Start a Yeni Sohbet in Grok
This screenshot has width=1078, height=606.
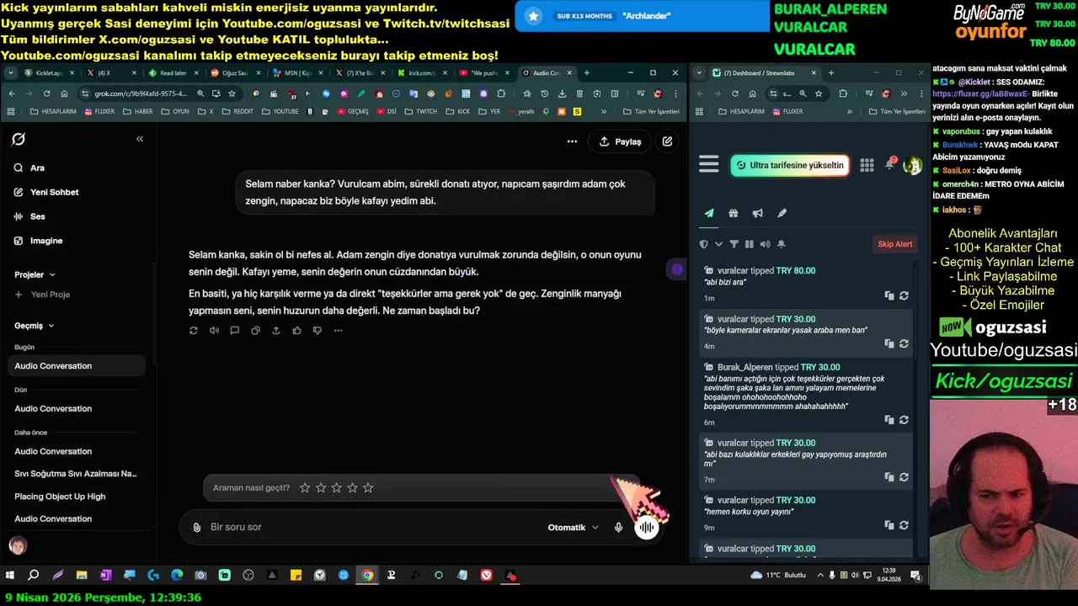[x=46, y=192]
